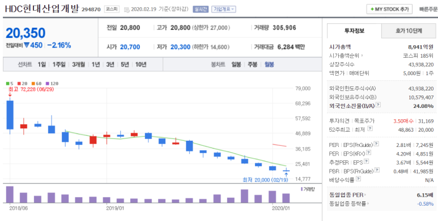Open help icon beside 52주최고 최저

370,129
